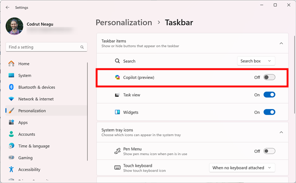The image size is (296, 183).
Task: Click the Accessibility figure icon
Action: pyautogui.click(x=11, y=169)
